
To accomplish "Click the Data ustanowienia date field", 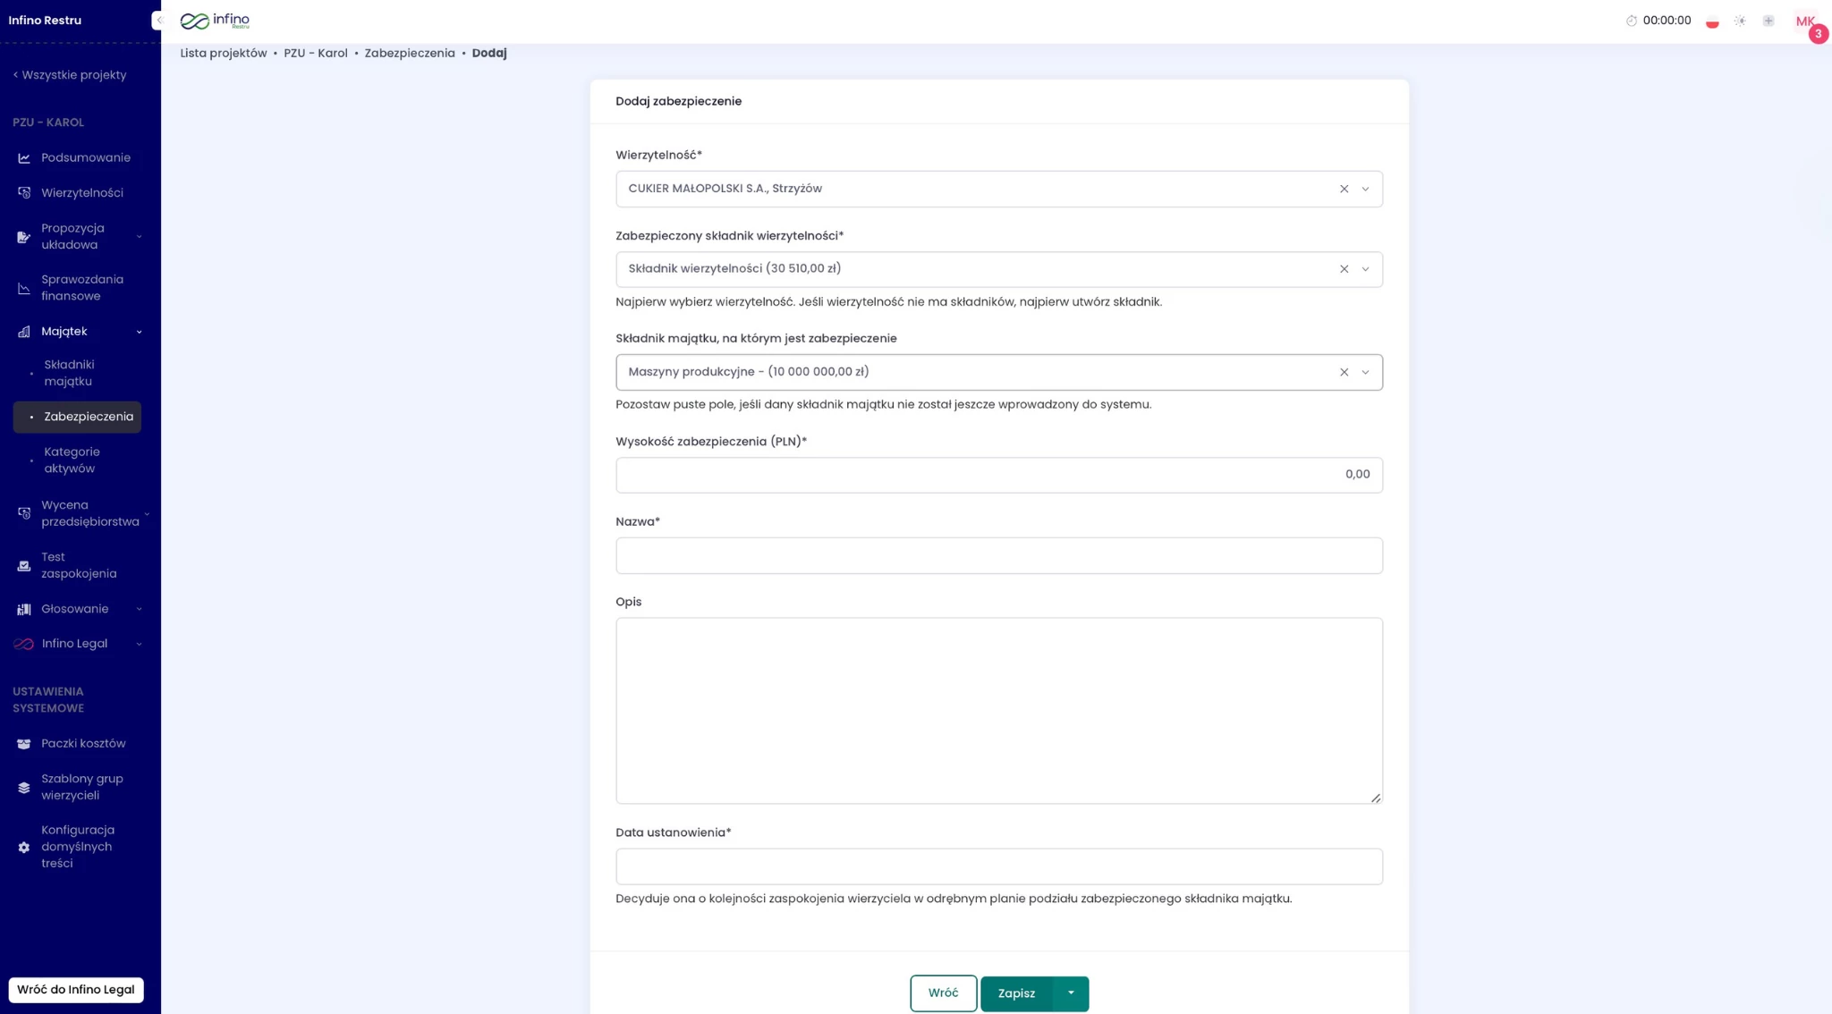I will (x=998, y=866).
